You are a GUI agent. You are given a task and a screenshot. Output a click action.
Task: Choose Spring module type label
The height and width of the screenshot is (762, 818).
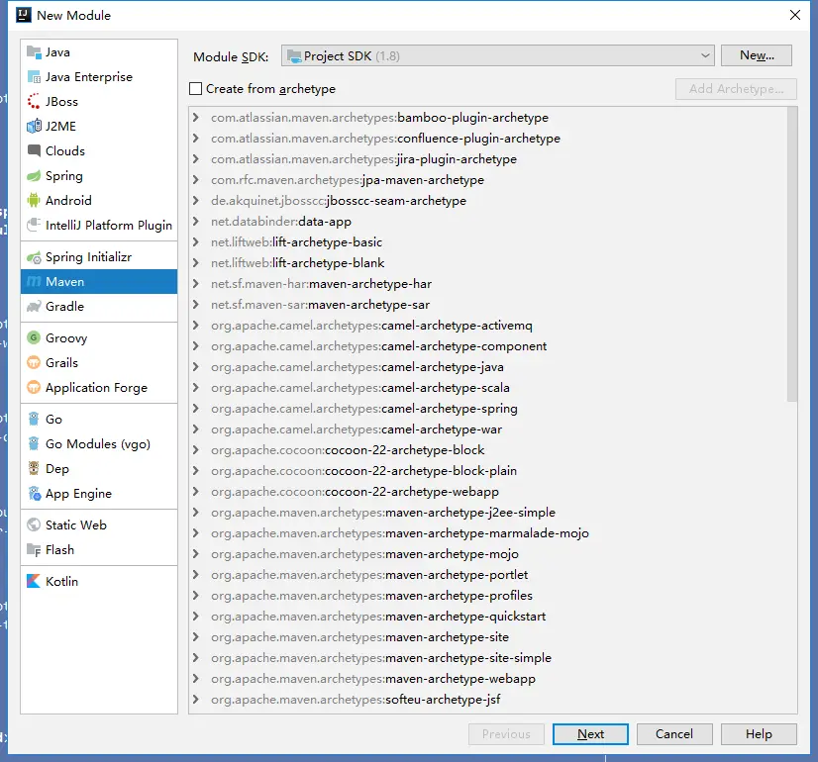[64, 176]
